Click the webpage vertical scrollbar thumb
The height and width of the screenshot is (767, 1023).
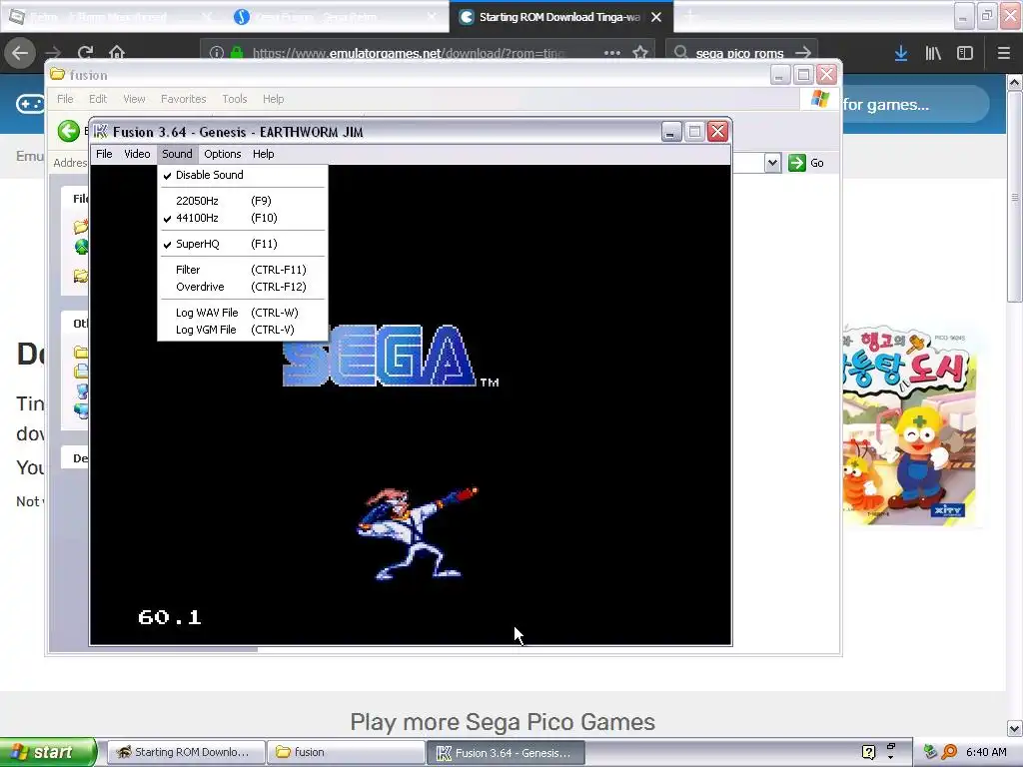1014,196
